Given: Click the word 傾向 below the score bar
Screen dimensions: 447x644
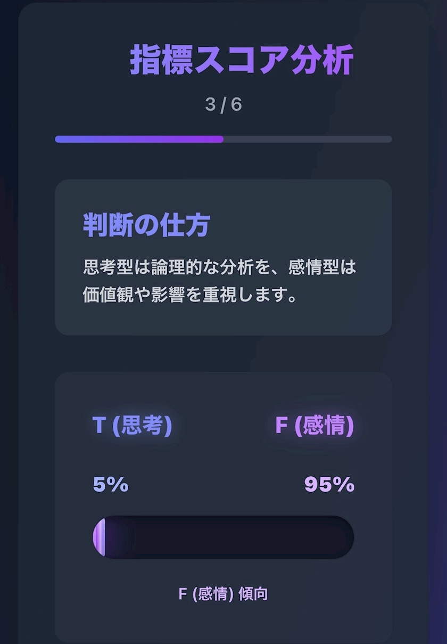Looking at the screenshot, I should click(x=253, y=594).
